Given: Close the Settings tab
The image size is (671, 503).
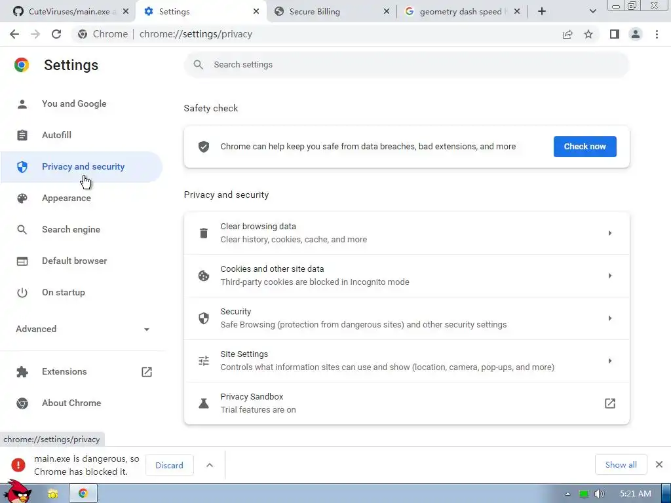Looking at the screenshot, I should coord(256,12).
